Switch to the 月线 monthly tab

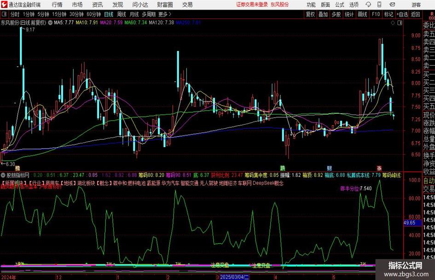[x=134, y=14]
